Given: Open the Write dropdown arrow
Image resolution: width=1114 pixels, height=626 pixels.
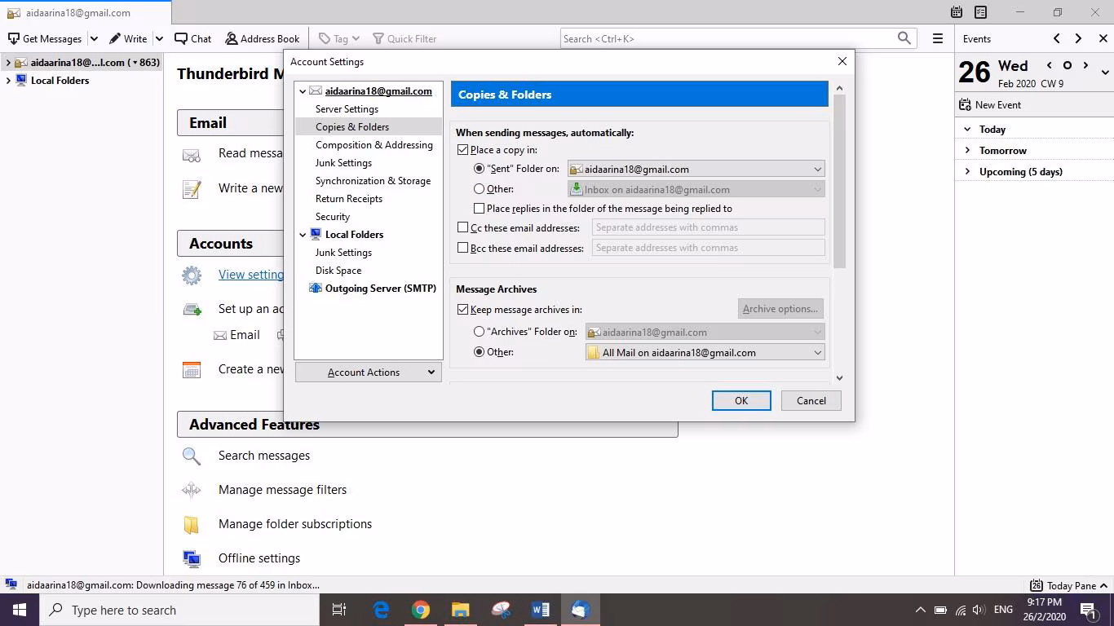Looking at the screenshot, I should [159, 38].
